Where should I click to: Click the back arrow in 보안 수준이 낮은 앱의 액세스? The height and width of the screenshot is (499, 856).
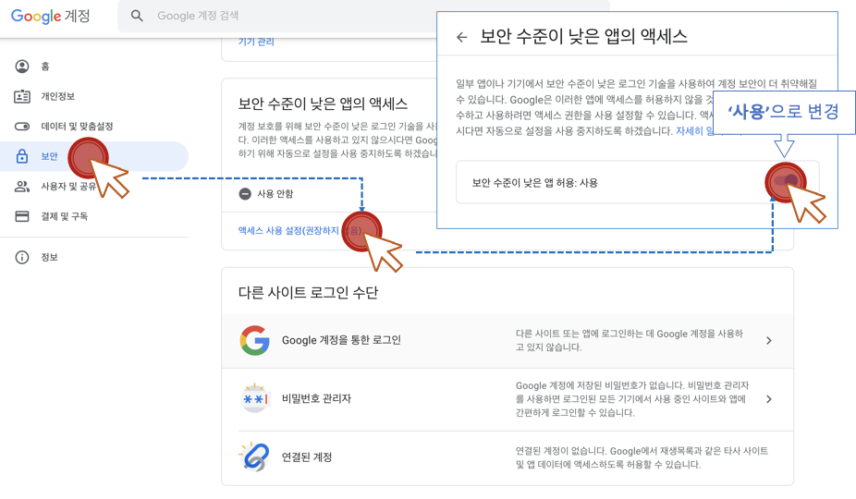click(x=462, y=37)
